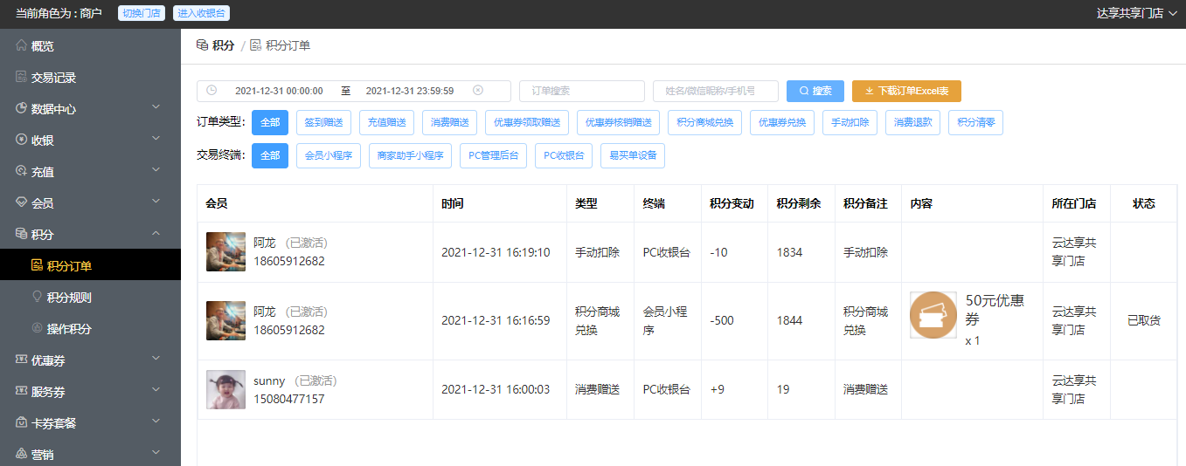The height and width of the screenshot is (466, 1186).
Task: Filter terminal by 商家助手小程序
Action: [x=411, y=155]
